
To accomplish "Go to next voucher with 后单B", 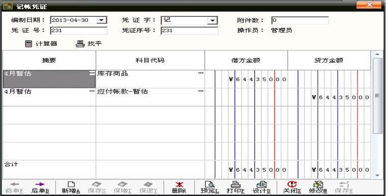I will point(40,187).
